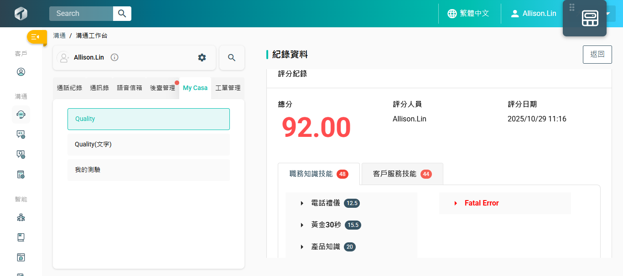Switch to the 通話紀錄 tab
This screenshot has width=623, height=276.
pyautogui.click(x=69, y=88)
